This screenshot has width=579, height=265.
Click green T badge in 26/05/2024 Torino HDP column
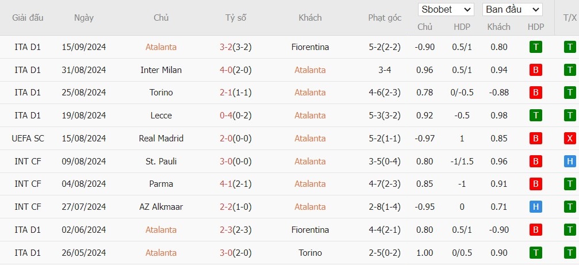click(x=535, y=252)
